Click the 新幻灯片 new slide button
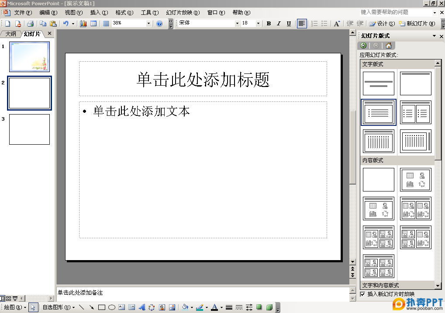Viewport: 445px width, 313px height. [x=417, y=24]
